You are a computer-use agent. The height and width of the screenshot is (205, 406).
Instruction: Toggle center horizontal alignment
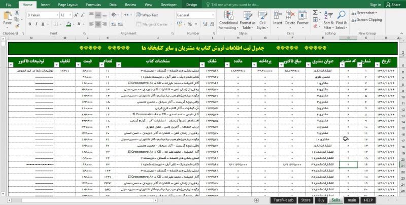[x=98, y=24]
